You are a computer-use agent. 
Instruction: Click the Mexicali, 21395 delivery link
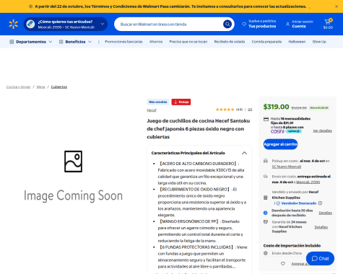pyautogui.click(x=308, y=182)
